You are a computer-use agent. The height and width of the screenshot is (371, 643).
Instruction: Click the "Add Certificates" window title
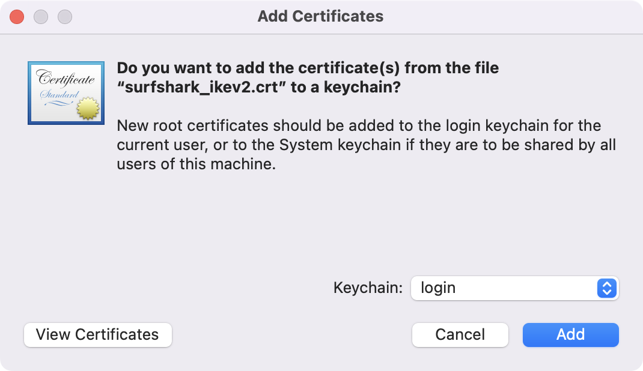click(320, 16)
